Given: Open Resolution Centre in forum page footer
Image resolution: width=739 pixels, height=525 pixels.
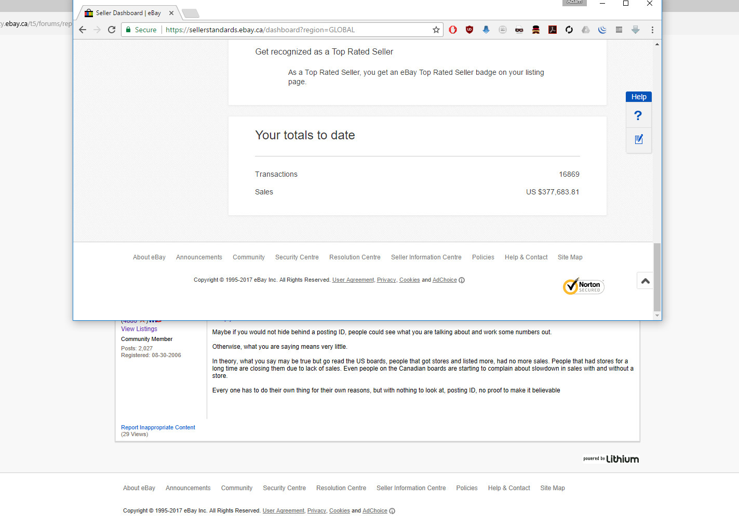Looking at the screenshot, I should pos(341,488).
